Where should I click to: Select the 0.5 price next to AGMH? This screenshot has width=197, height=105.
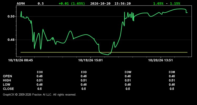41,3
